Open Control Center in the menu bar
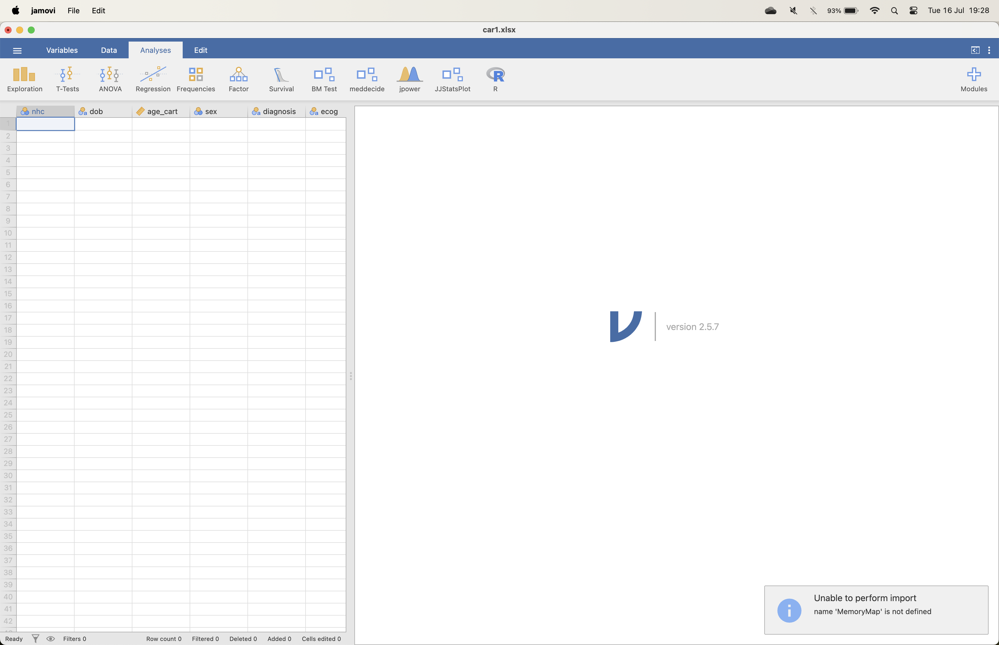 point(913,10)
